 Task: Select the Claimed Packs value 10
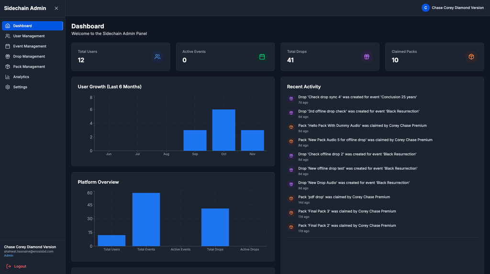(395, 60)
